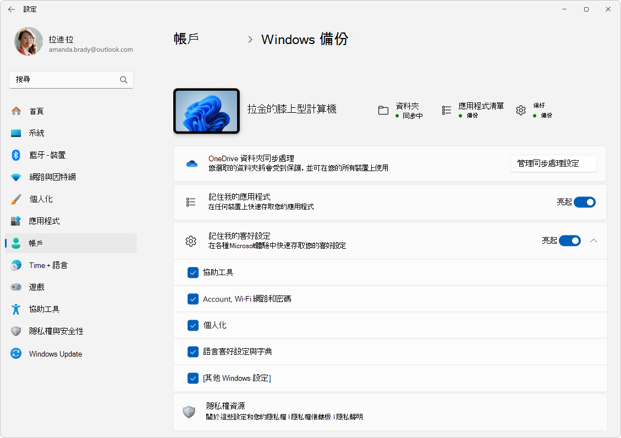Open the shield icon for 隱私權與安全性
The image size is (621, 438).
(x=16, y=331)
